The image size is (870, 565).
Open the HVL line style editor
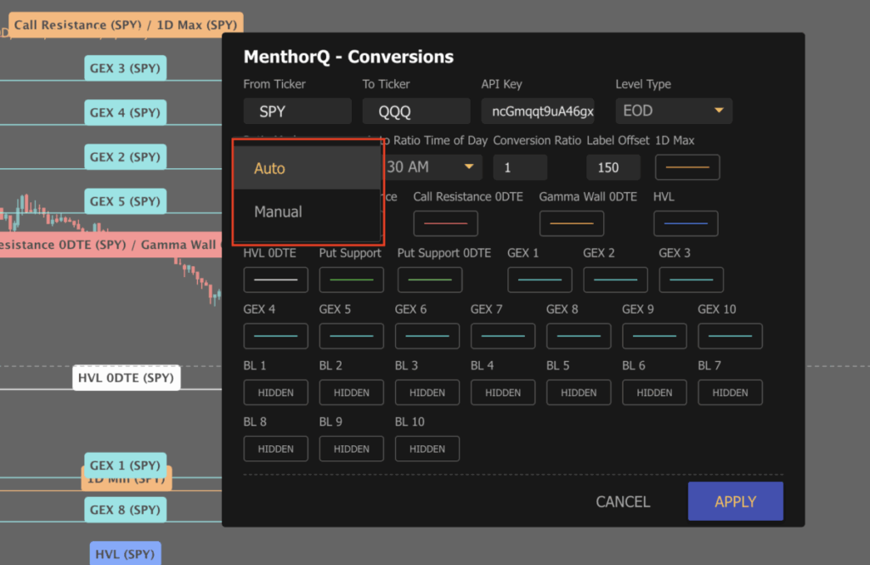click(686, 223)
